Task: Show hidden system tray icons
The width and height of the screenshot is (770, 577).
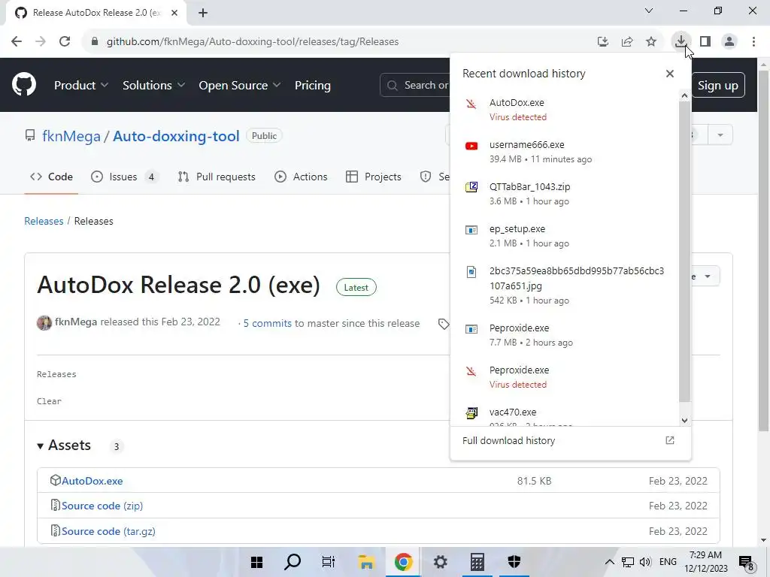Action: [609, 562]
